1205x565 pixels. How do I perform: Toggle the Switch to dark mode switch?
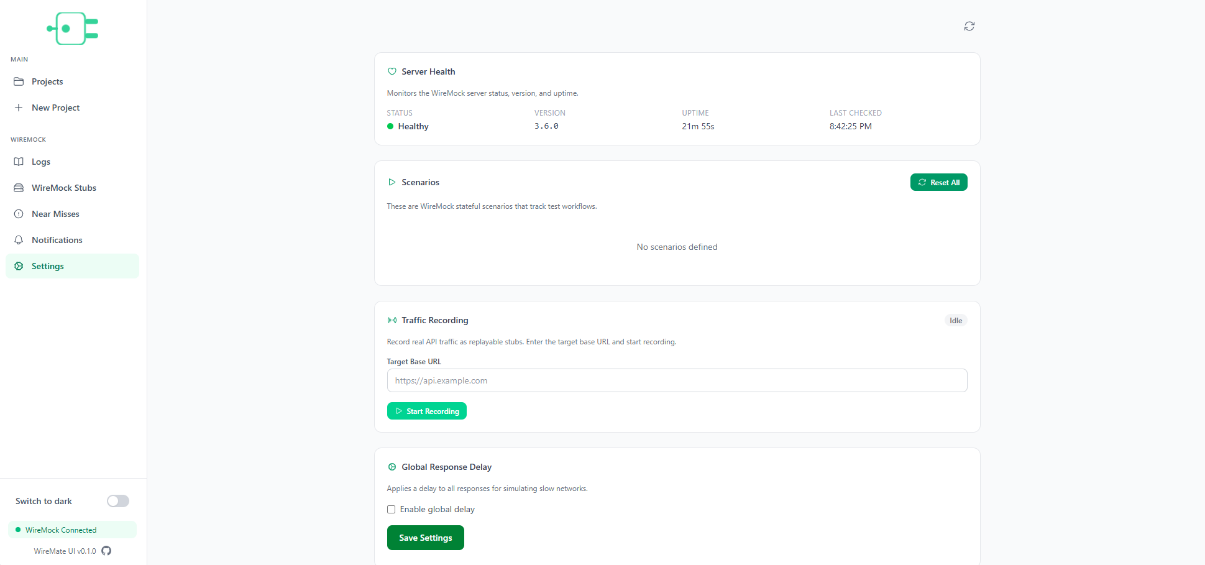coord(118,501)
